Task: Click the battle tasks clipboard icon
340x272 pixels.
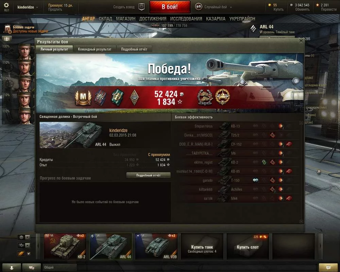Action: tap(7, 29)
